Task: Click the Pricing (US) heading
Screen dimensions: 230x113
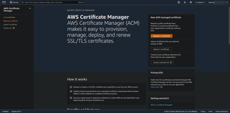Action: tap(157, 73)
